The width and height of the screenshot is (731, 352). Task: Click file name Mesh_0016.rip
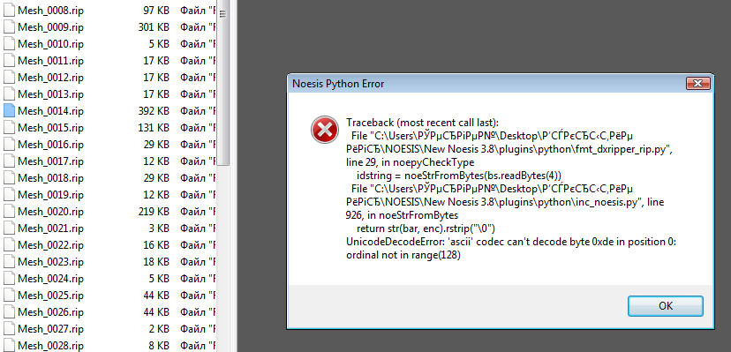(x=51, y=145)
